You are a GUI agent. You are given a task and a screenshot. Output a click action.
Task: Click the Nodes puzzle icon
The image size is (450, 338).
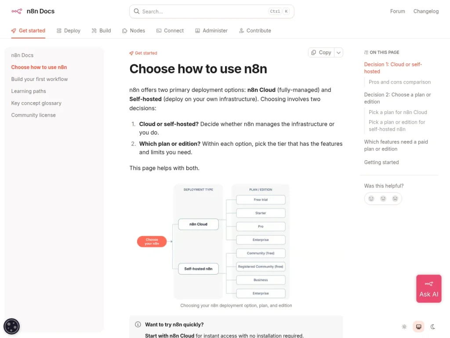tap(124, 31)
